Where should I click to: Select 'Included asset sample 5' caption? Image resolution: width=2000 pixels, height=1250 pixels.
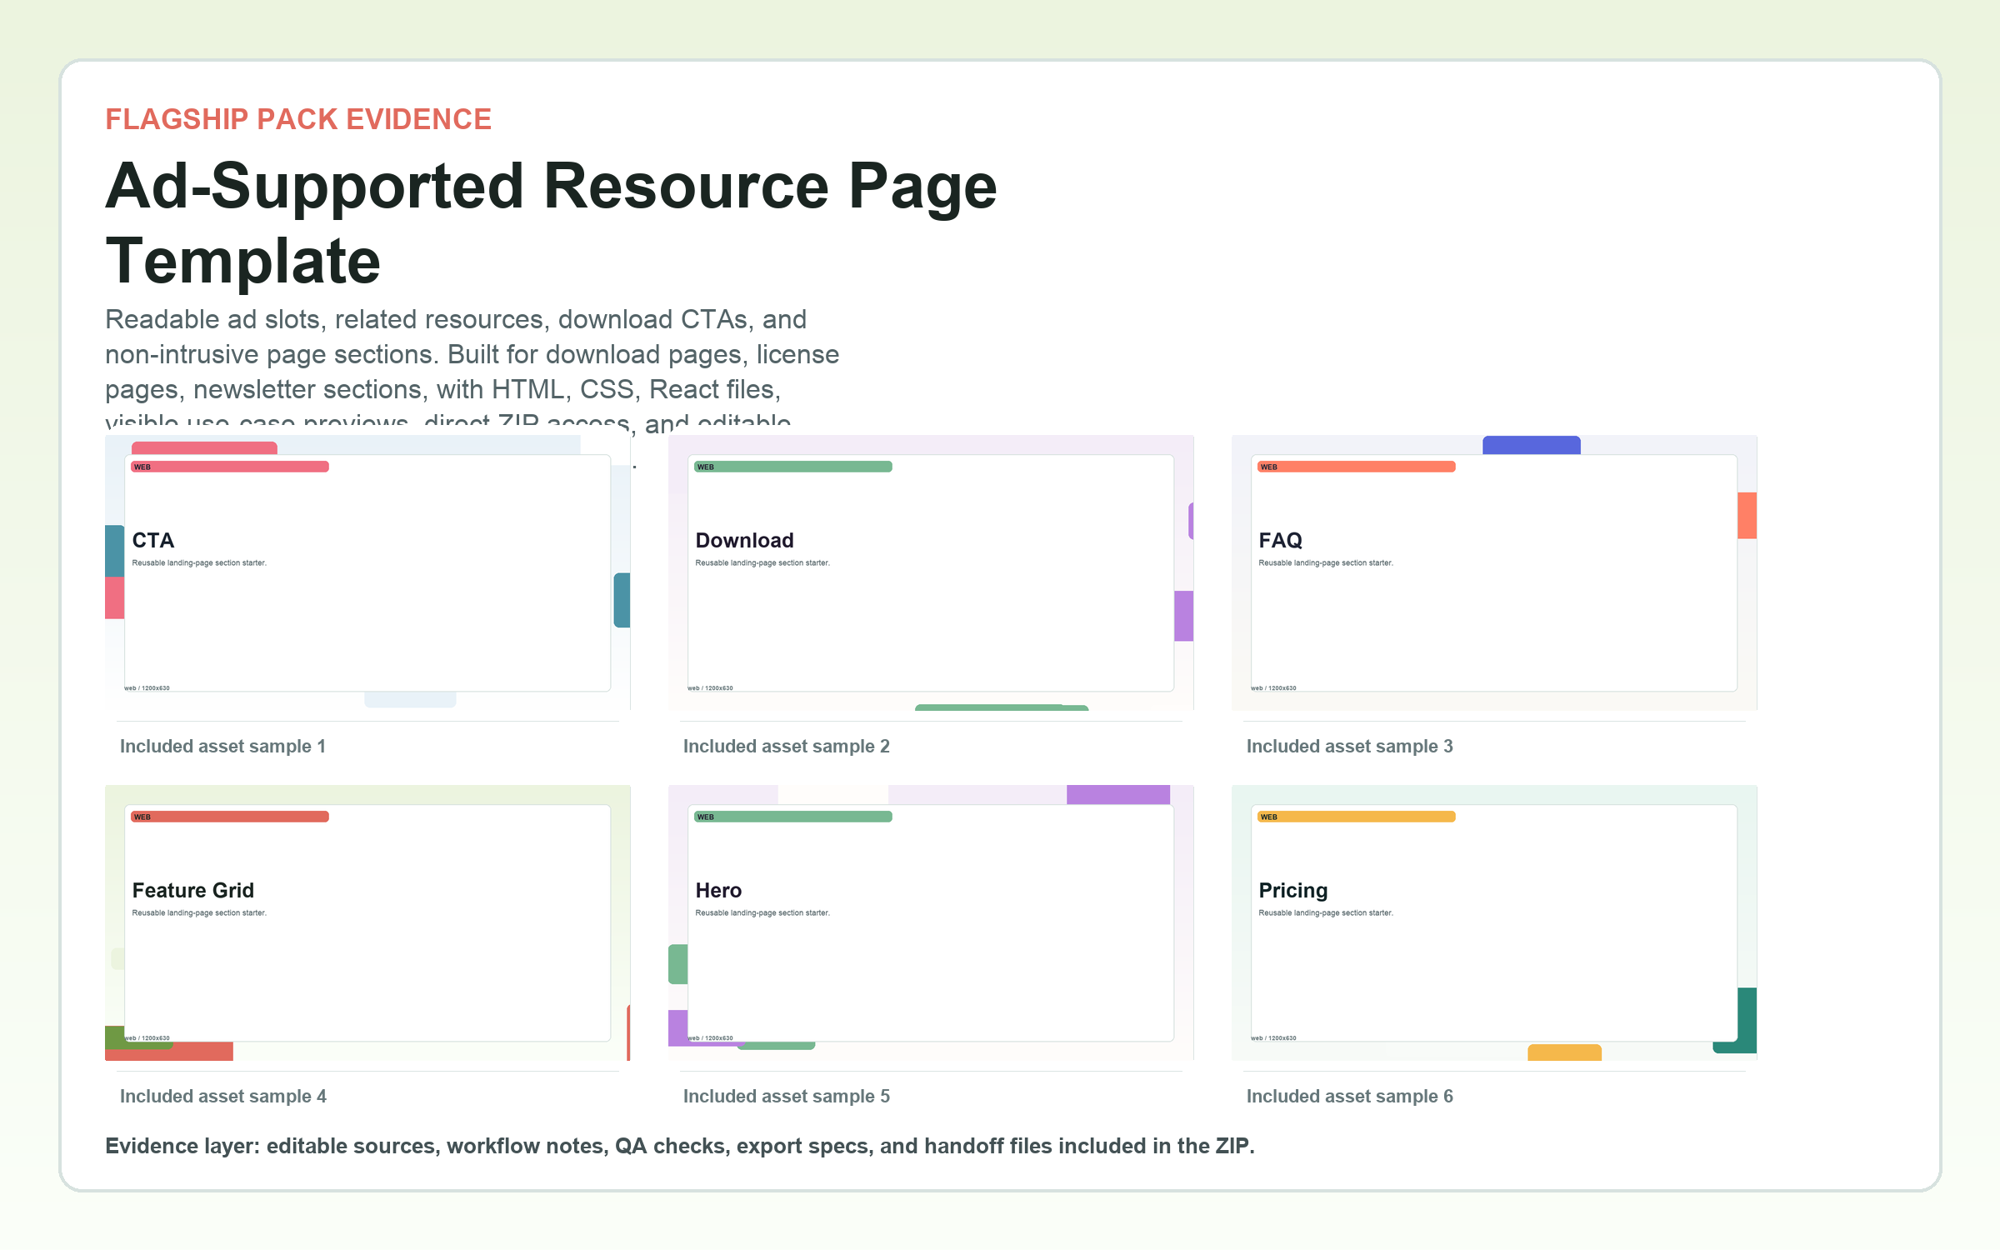787,1097
